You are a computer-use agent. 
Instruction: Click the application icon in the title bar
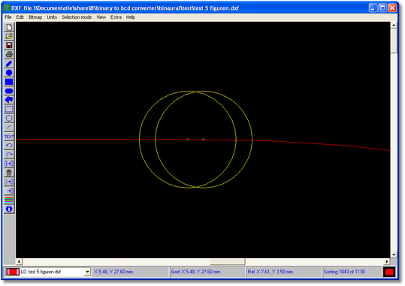(7, 8)
